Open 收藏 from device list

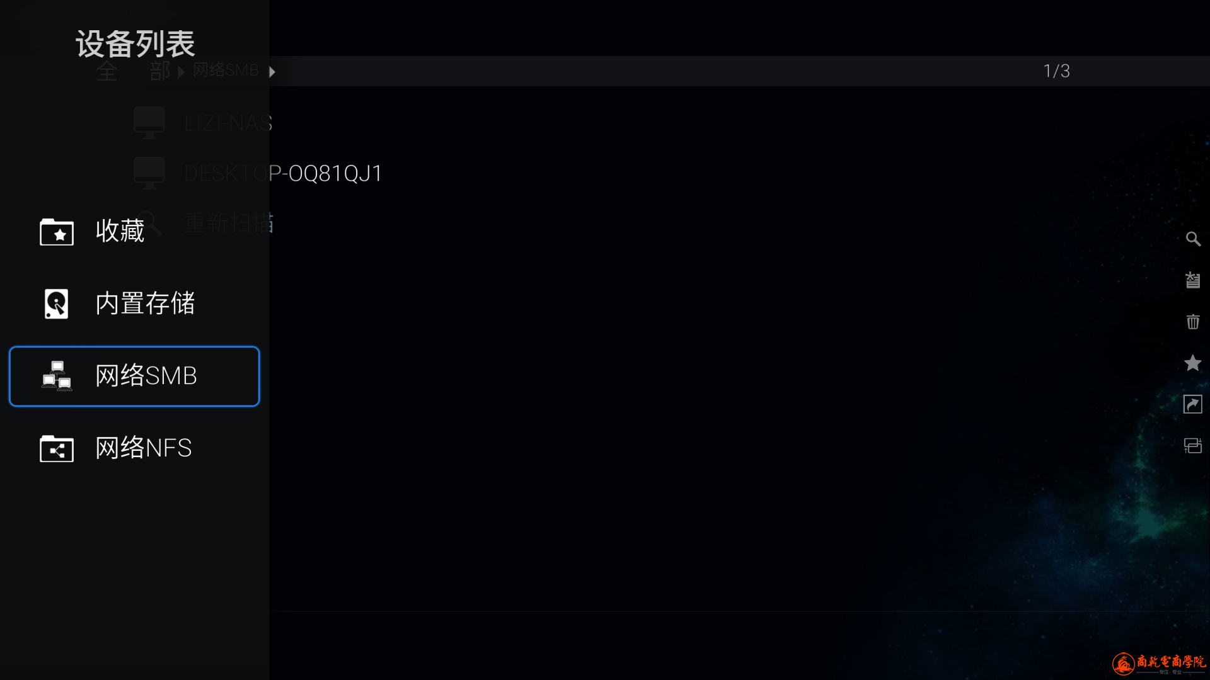[134, 232]
